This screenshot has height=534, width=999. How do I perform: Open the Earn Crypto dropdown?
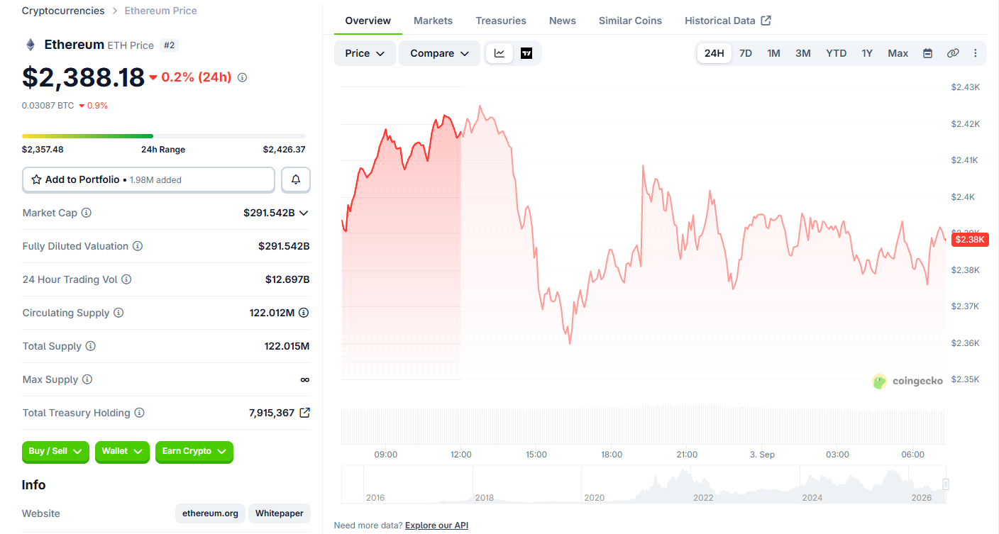[194, 452]
